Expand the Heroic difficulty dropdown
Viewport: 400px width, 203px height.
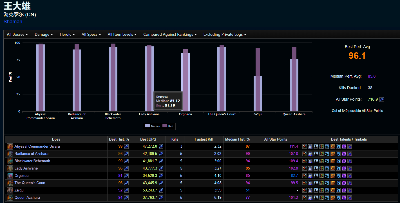[x=67, y=34]
